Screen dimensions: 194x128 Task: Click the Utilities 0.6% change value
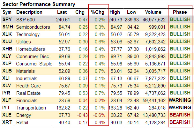(100, 42)
